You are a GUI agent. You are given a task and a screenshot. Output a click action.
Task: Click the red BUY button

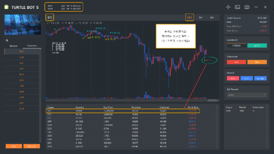(233, 78)
